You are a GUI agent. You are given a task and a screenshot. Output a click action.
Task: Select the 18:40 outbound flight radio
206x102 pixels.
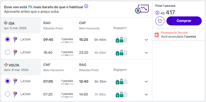[x=8, y=52]
